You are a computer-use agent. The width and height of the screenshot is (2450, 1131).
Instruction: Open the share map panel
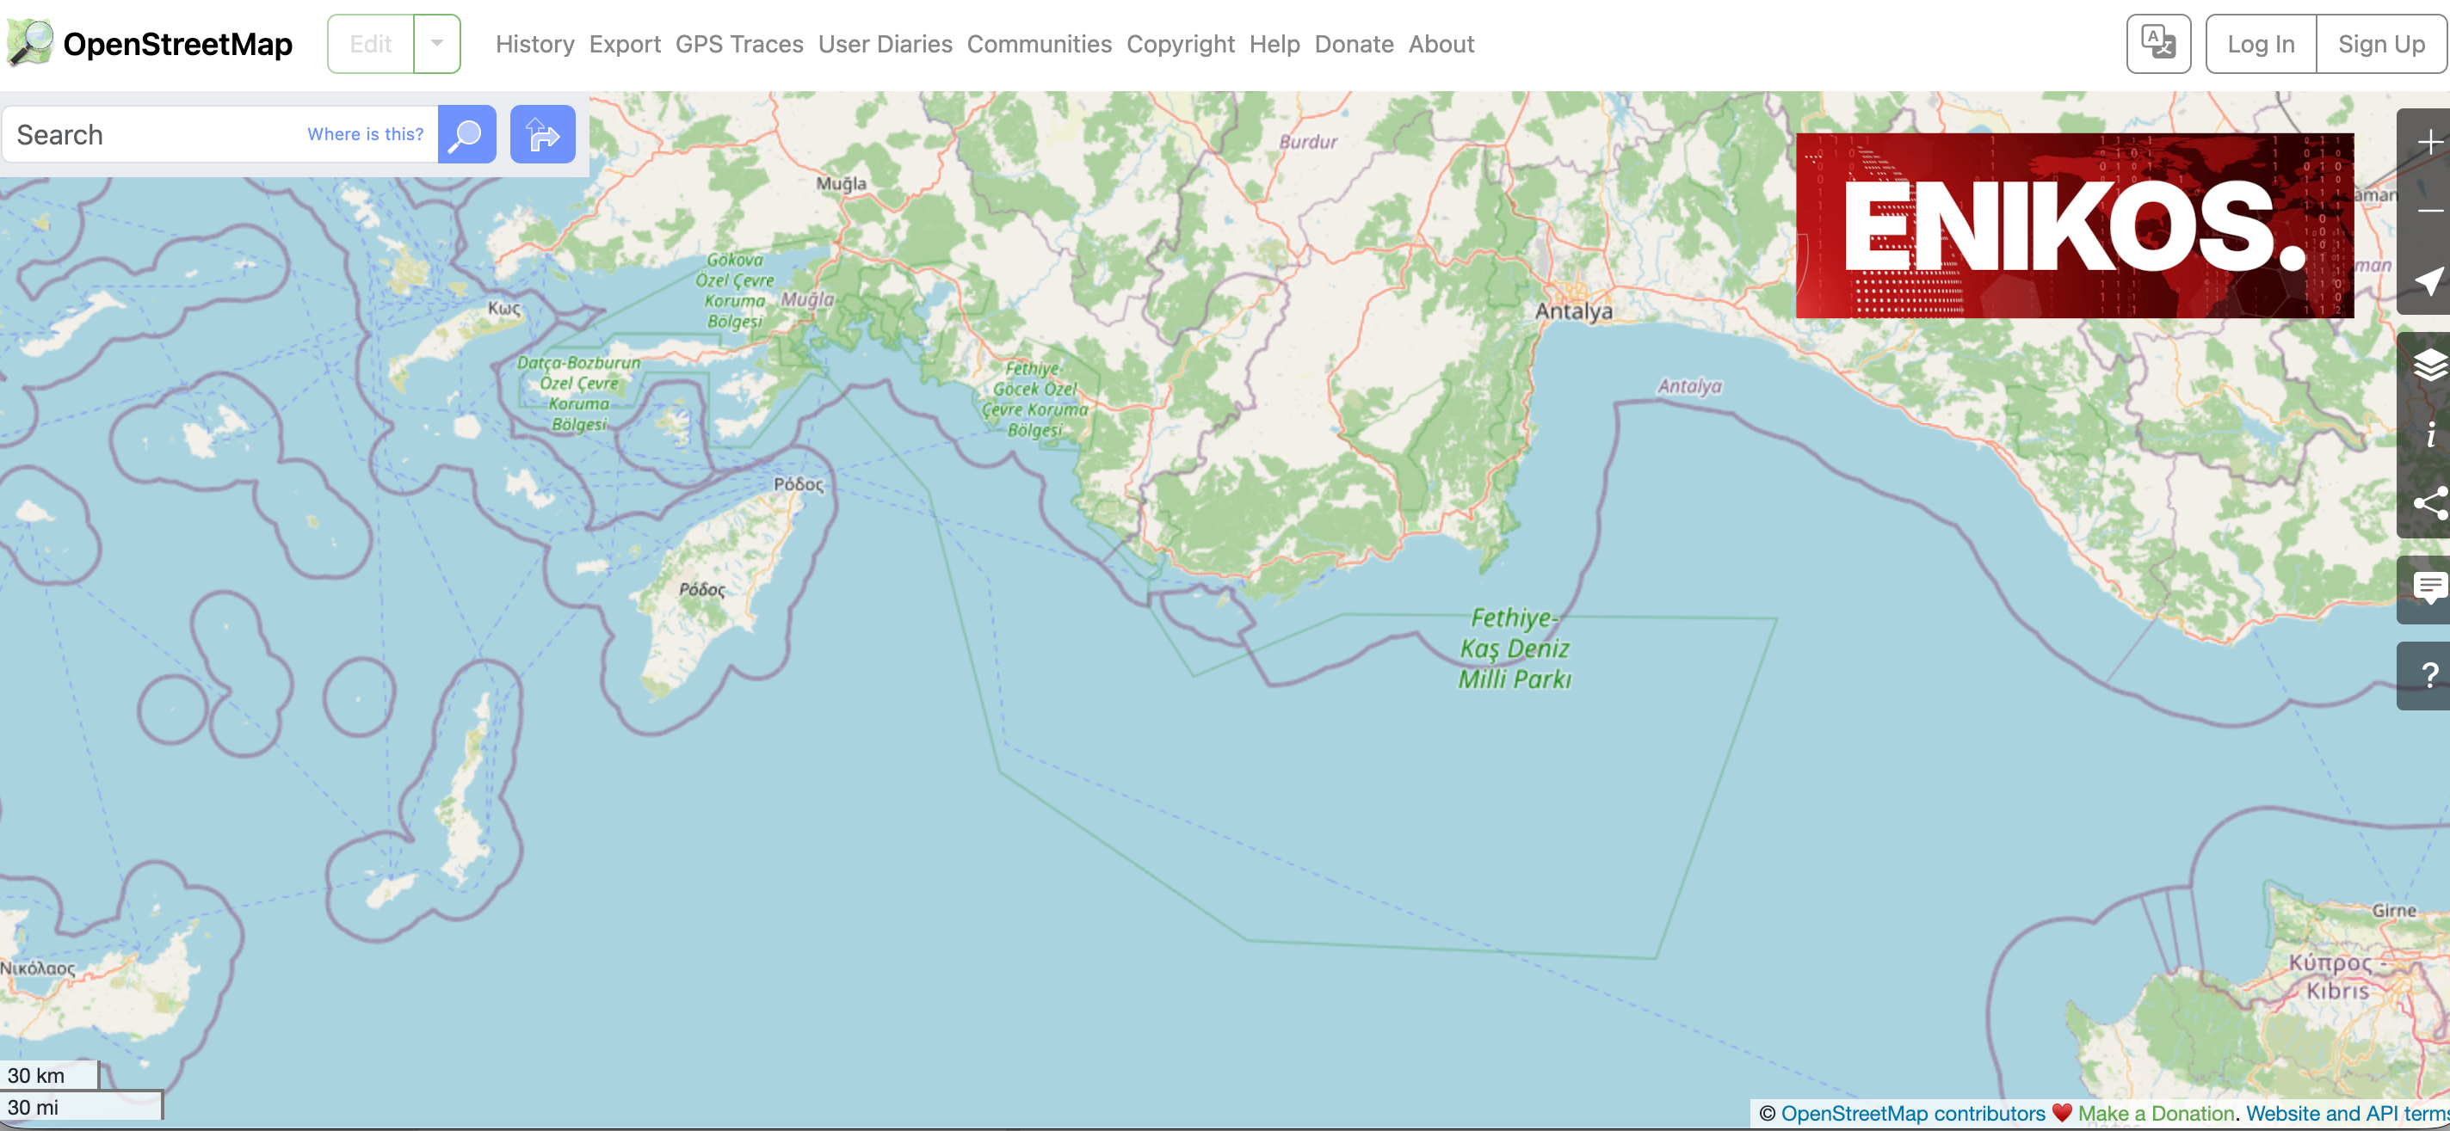tap(2429, 504)
